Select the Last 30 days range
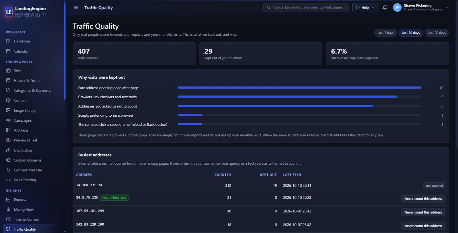 pyautogui.click(x=411, y=33)
